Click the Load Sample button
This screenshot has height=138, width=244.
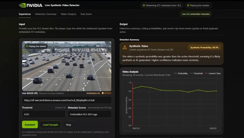pyautogui.click(x=50, y=124)
